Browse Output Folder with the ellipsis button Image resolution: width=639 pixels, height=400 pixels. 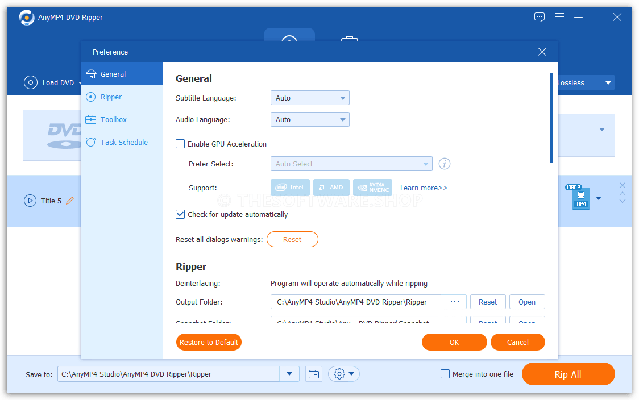pyautogui.click(x=455, y=302)
